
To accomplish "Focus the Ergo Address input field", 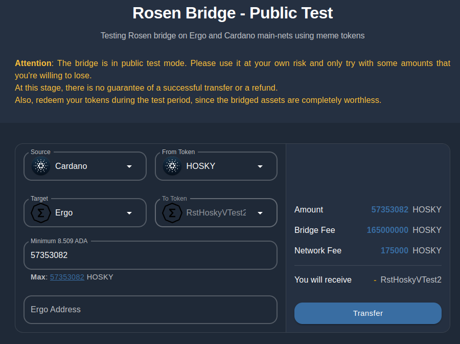I will (150, 310).
